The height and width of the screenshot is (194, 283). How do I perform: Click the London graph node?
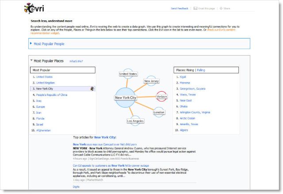click(159, 112)
